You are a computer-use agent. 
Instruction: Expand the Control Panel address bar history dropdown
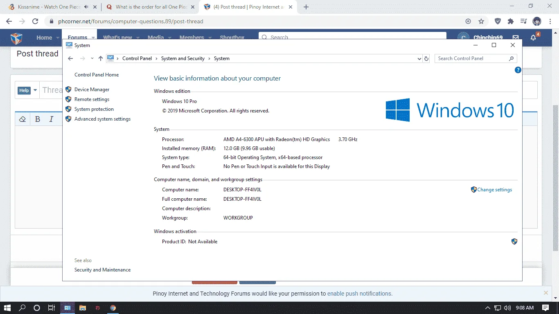click(419, 58)
